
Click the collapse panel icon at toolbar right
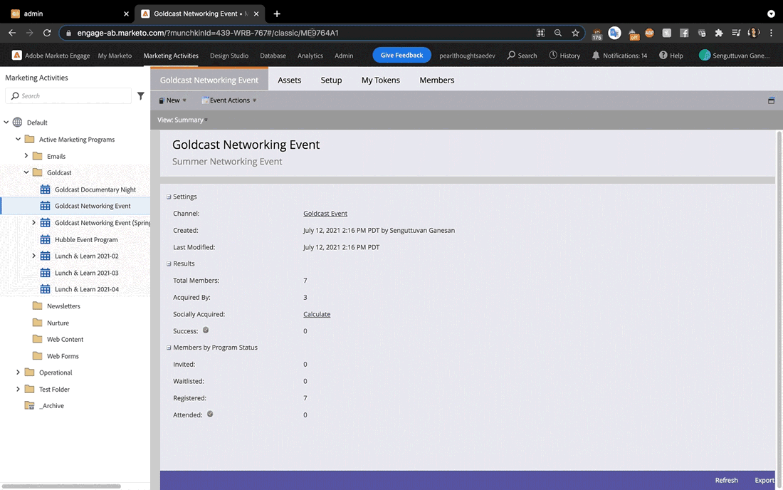pyautogui.click(x=772, y=100)
